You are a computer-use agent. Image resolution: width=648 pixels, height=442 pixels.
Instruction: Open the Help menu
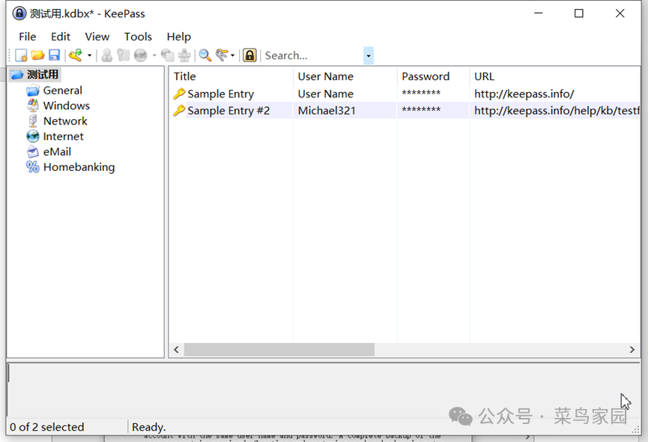coord(178,37)
